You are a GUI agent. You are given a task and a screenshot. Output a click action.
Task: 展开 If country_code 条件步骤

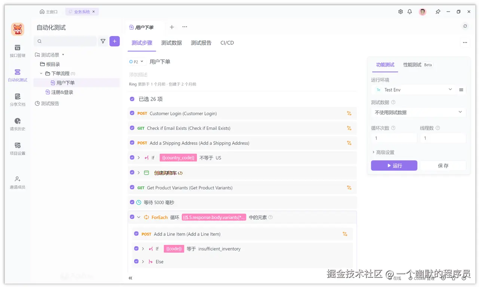pos(138,158)
